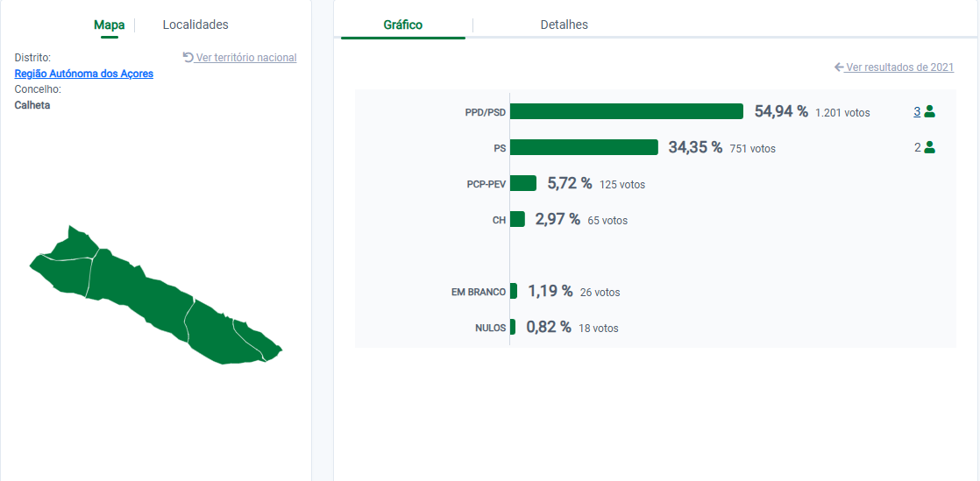Click the undo arrow icon beside Ver território nacional
980x481 pixels.
[188, 57]
